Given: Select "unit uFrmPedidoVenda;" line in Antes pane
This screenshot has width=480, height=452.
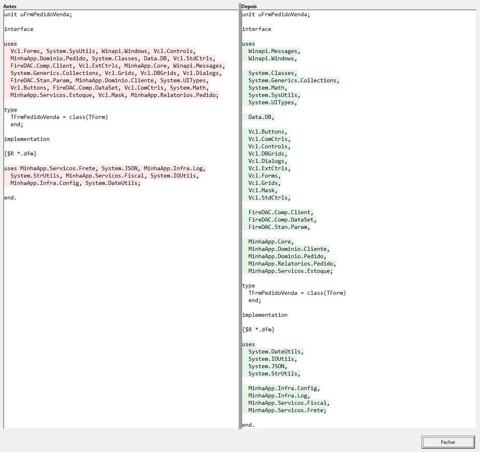Looking at the screenshot, I should 38,14.
